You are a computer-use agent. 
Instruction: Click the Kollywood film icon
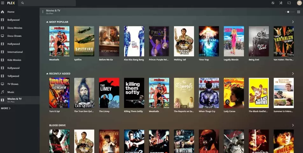click(3, 68)
